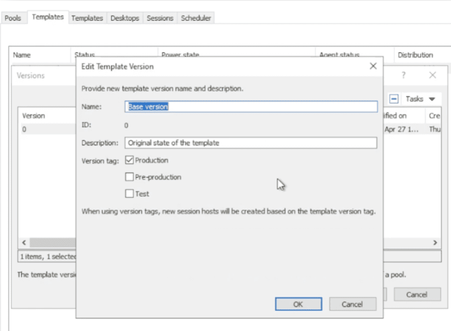This screenshot has height=331, width=451.
Task: Close the Edit Template Version dialog
Action: [373, 66]
